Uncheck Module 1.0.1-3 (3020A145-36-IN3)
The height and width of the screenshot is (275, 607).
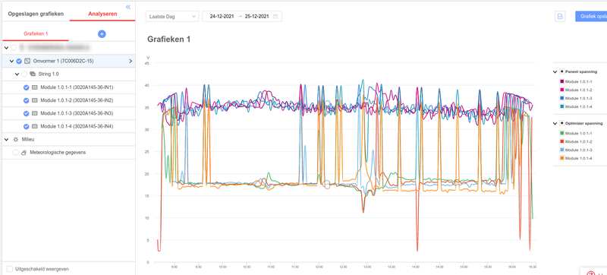[27, 113]
